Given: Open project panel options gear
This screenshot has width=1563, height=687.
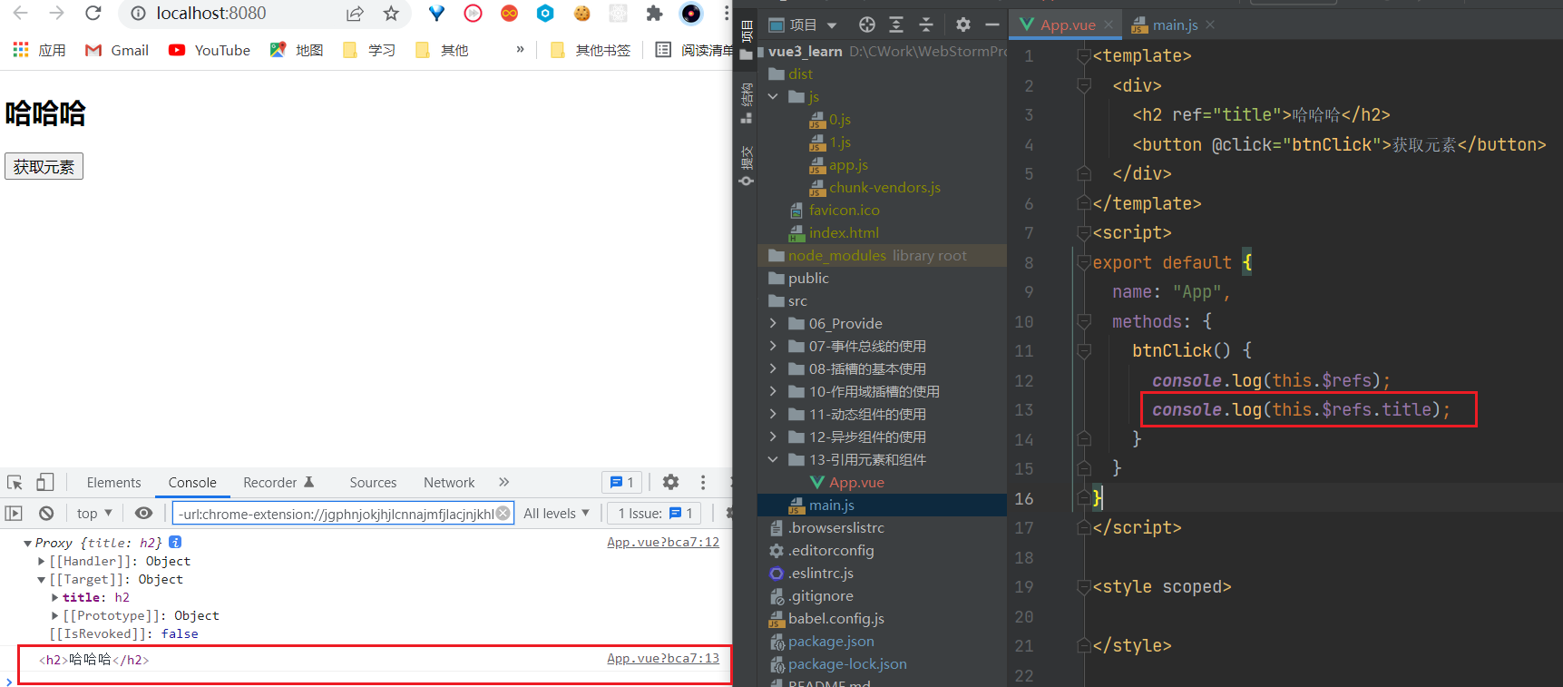Looking at the screenshot, I should click(x=963, y=25).
